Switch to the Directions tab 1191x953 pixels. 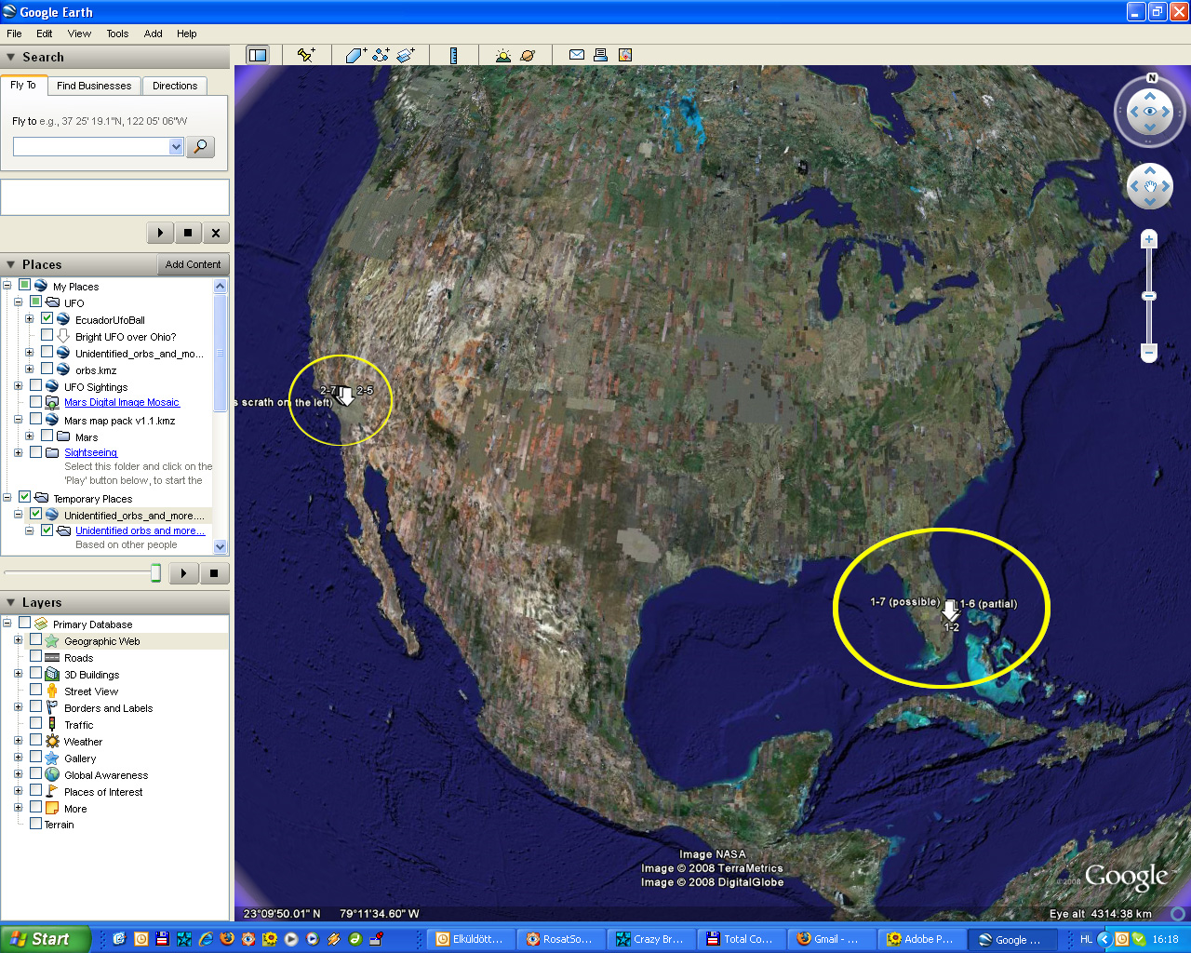coord(175,86)
